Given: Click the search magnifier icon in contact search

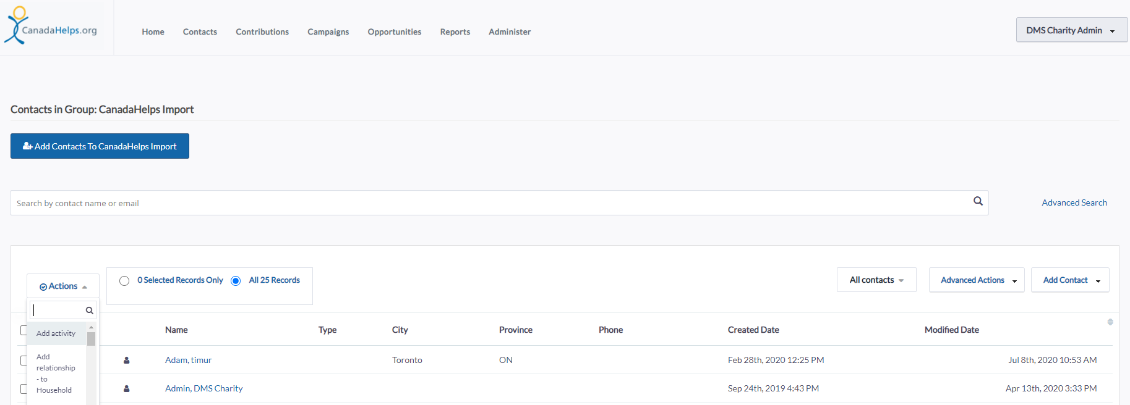Looking at the screenshot, I should 978,201.
